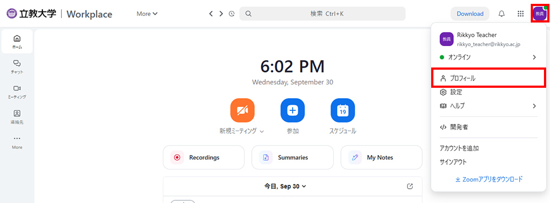Select プロフィール from the menu
This screenshot has width=550, height=203.
point(488,78)
